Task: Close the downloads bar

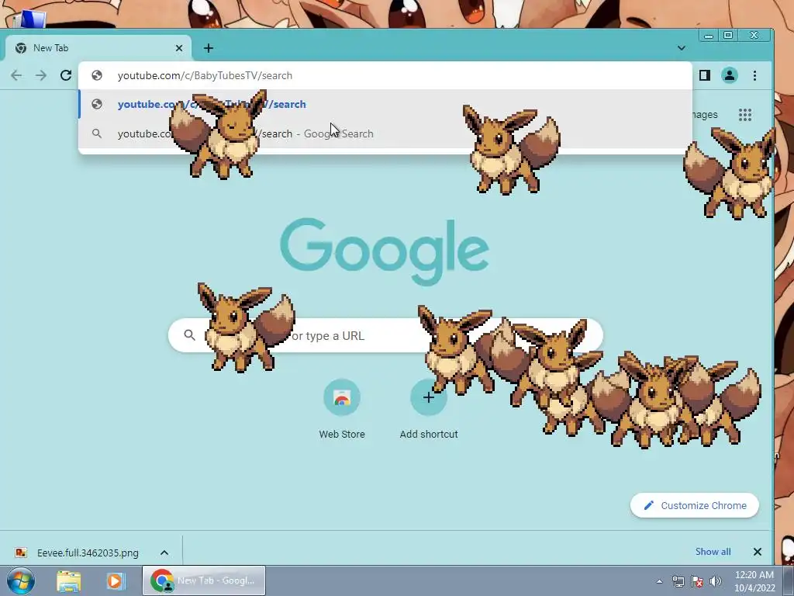Action: click(x=757, y=552)
